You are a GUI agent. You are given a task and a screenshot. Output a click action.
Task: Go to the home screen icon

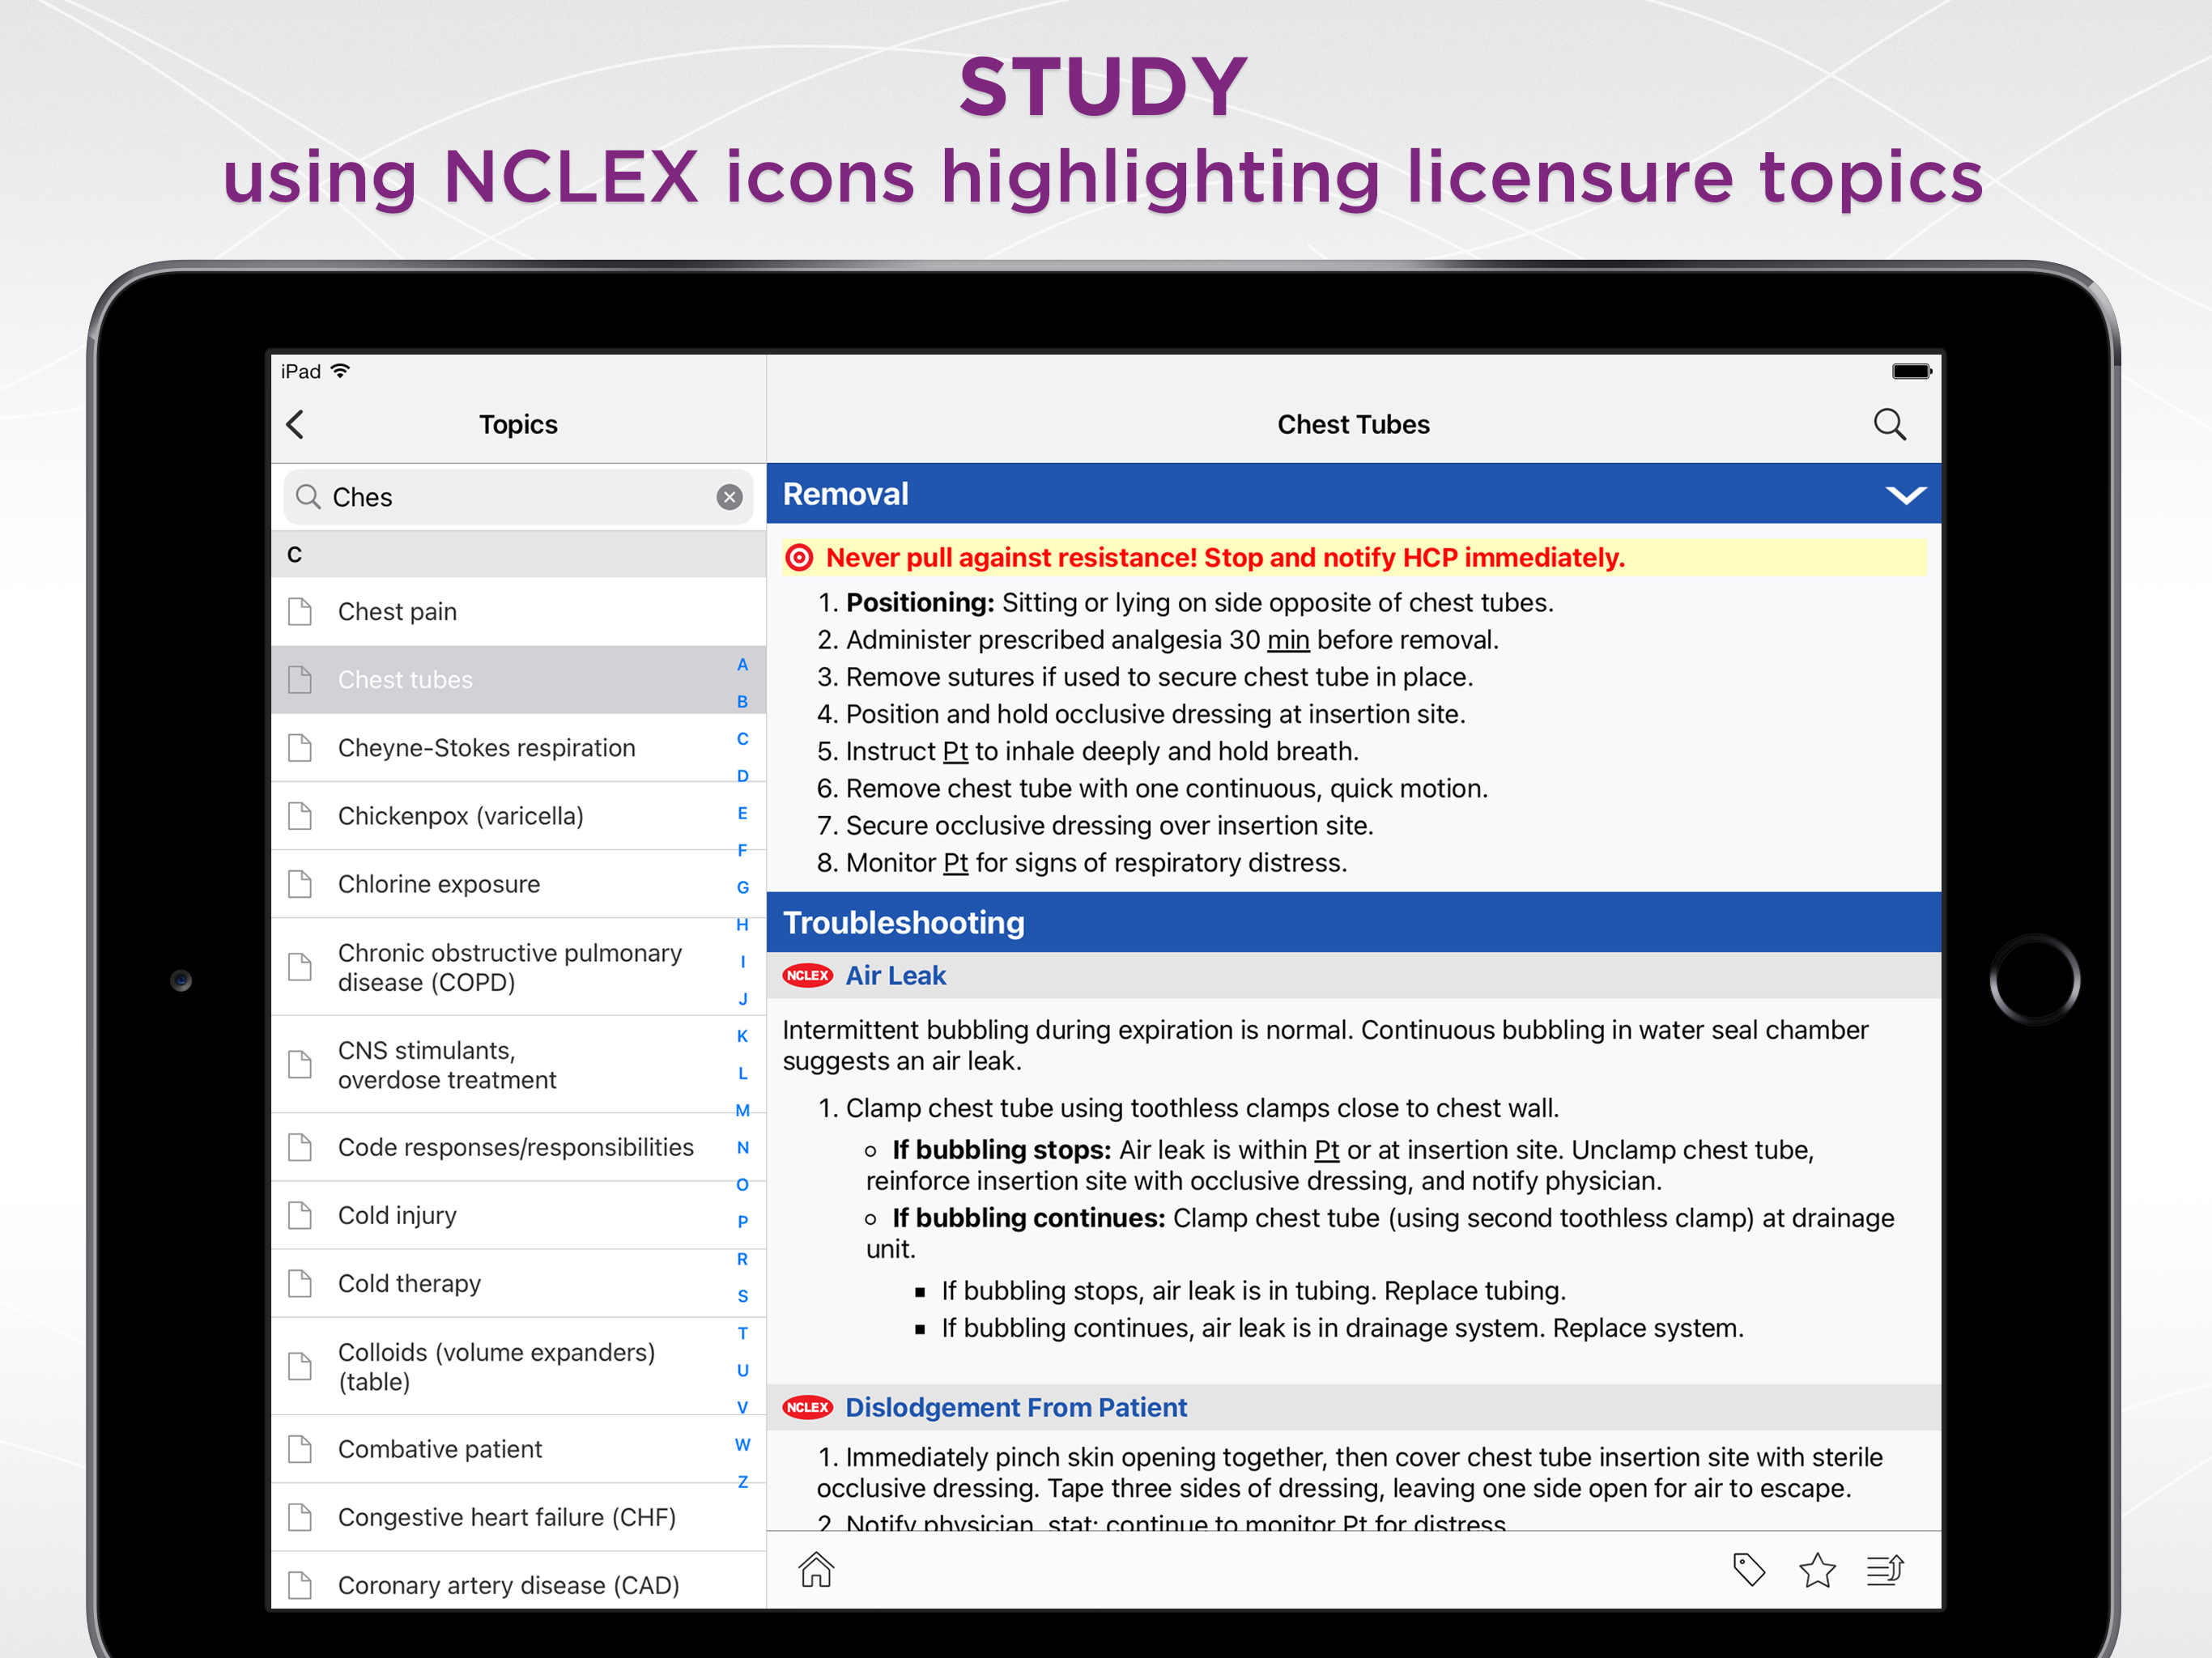click(816, 1569)
